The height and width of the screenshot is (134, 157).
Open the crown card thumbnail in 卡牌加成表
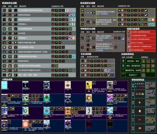(68, 85)
